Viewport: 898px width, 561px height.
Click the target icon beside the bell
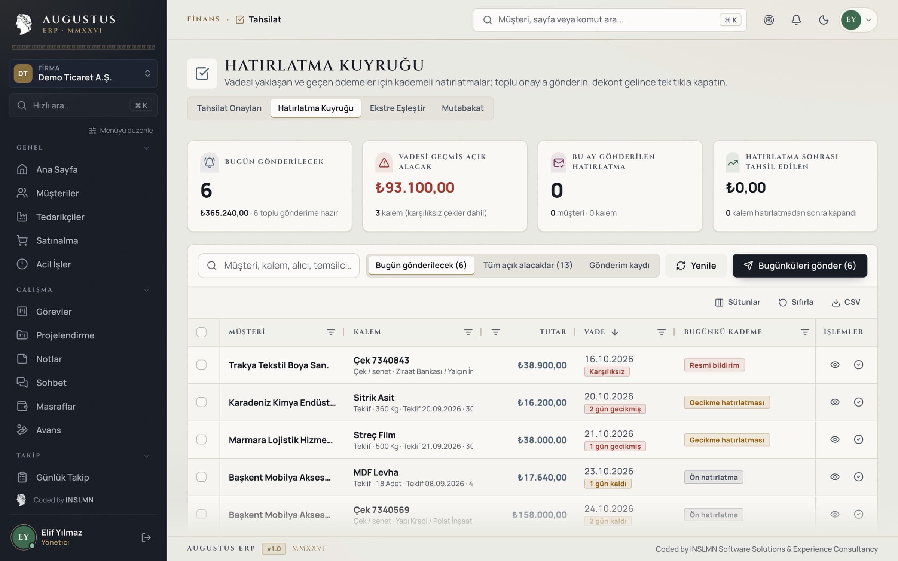tap(769, 20)
